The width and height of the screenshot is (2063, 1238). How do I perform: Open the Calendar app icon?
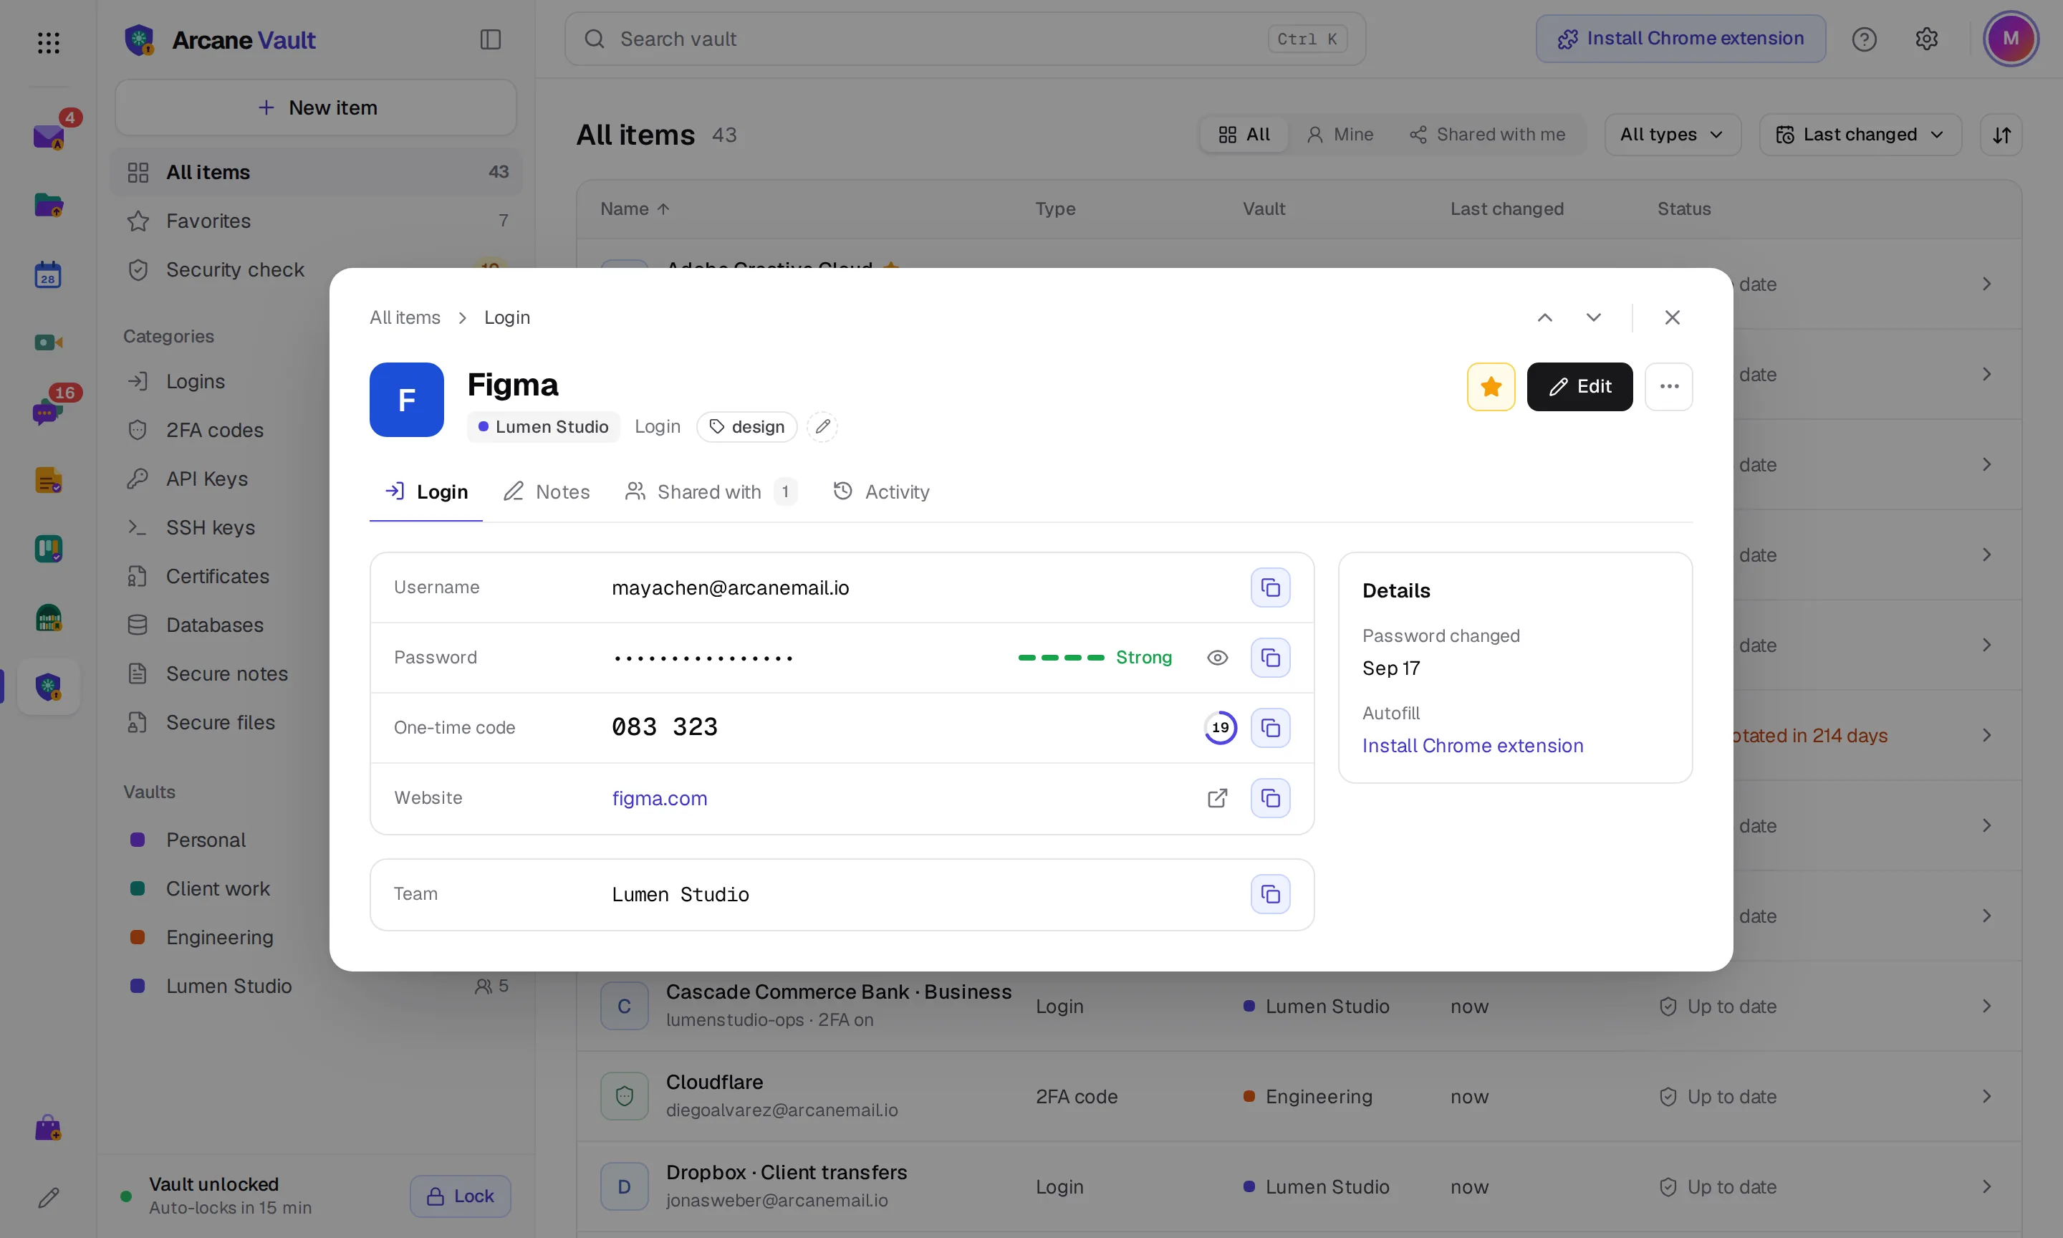pyautogui.click(x=49, y=274)
